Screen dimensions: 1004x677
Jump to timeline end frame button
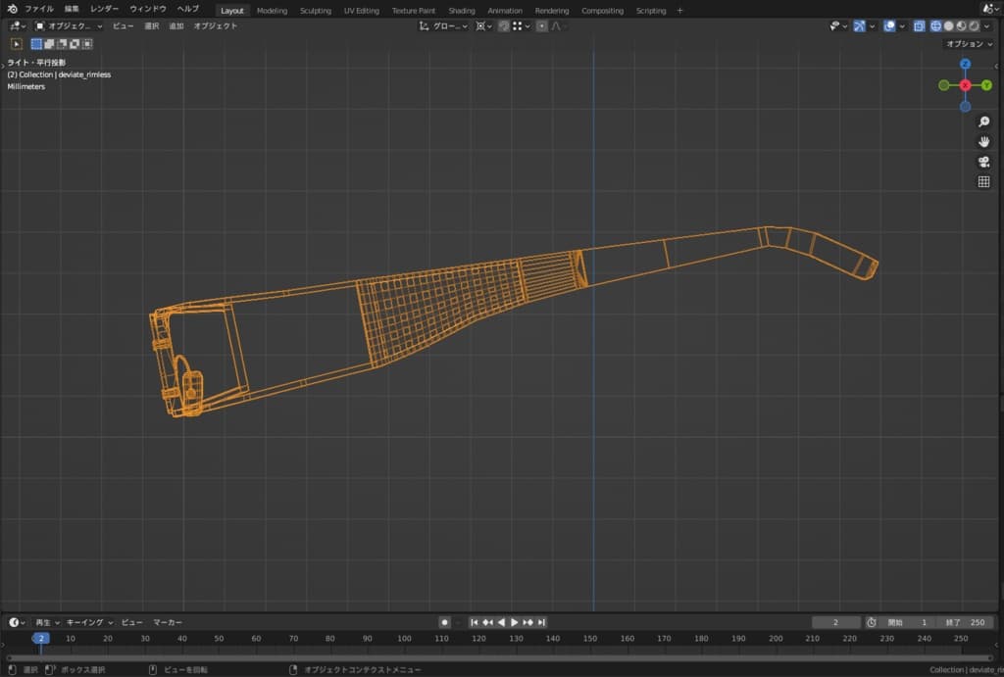tap(541, 622)
